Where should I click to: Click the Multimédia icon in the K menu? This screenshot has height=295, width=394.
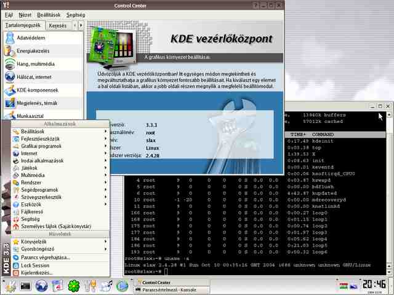click(16, 175)
